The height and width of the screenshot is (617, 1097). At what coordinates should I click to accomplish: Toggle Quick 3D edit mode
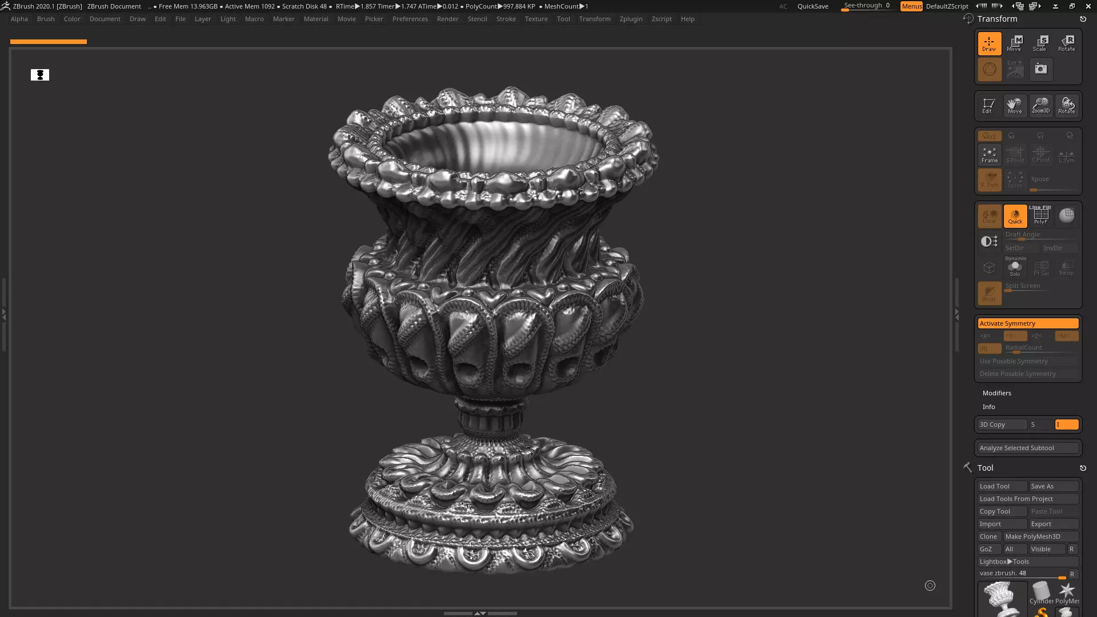click(1015, 216)
